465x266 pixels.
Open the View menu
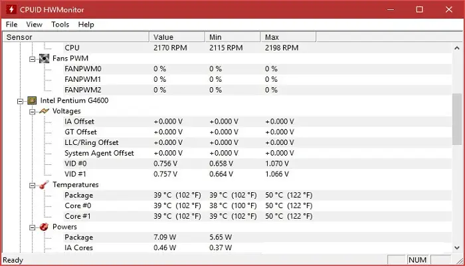34,25
